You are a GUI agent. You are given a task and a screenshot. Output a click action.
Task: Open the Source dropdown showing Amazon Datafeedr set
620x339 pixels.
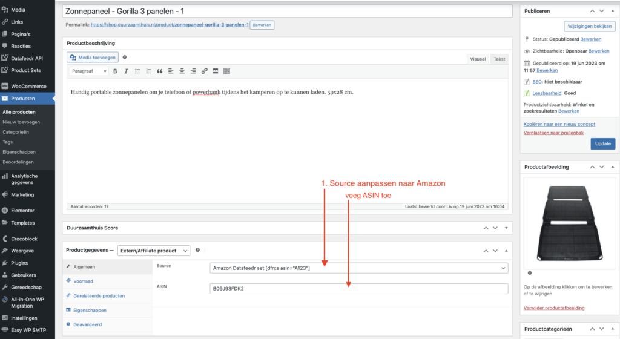coord(358,268)
